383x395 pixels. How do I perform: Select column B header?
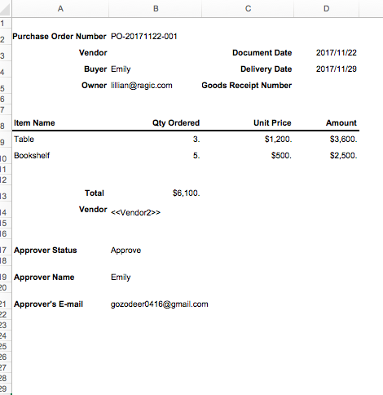click(x=156, y=8)
